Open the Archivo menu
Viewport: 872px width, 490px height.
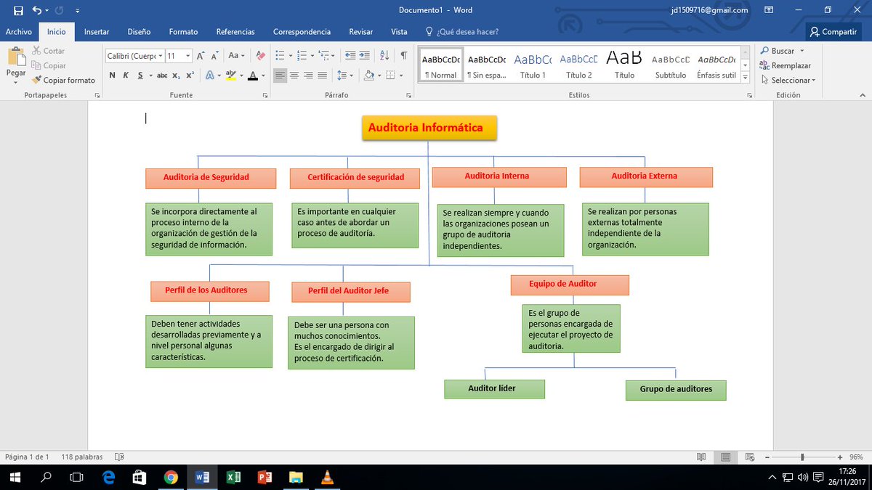(x=19, y=32)
